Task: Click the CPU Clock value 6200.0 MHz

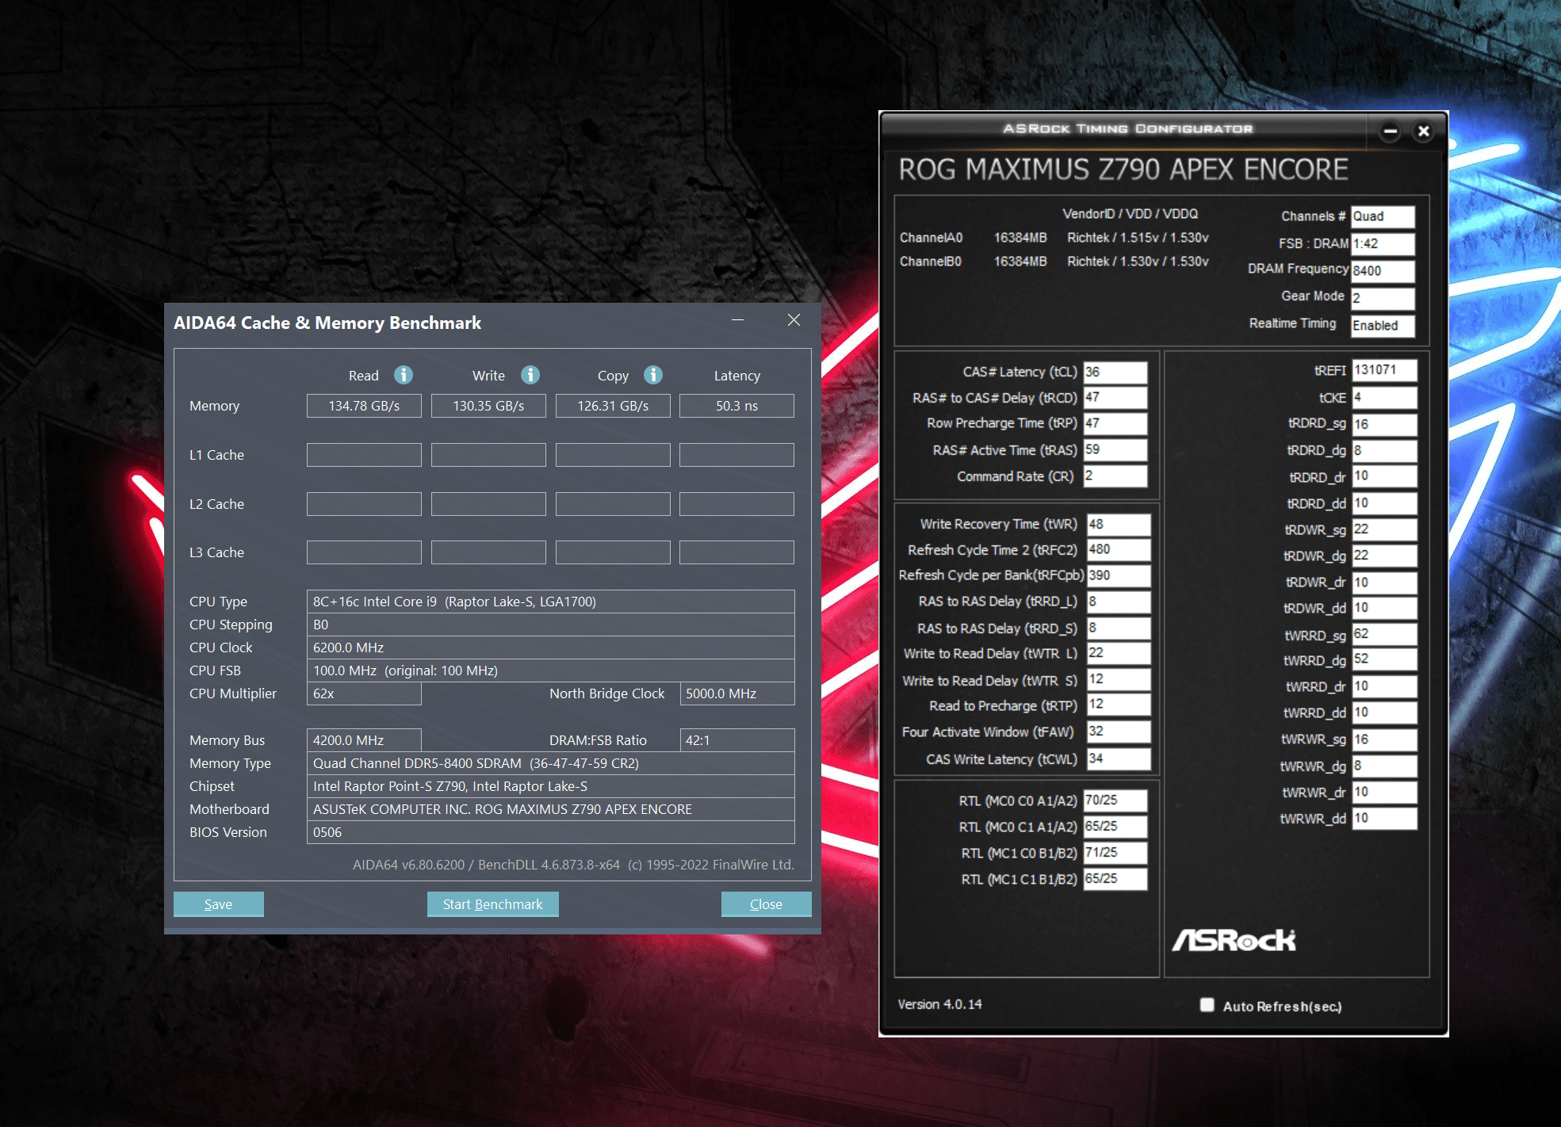Action: click(551, 648)
